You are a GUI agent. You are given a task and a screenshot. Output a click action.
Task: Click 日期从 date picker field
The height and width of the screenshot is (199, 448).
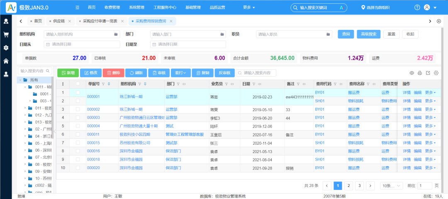click(82, 44)
